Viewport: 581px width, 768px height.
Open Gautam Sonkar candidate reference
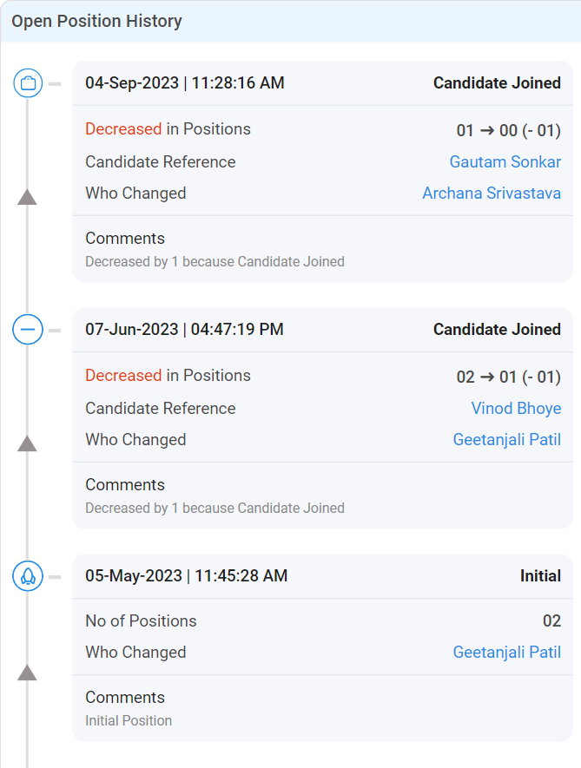[x=505, y=162]
